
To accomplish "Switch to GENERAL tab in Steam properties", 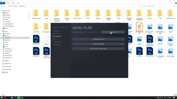I will point(56,31).
